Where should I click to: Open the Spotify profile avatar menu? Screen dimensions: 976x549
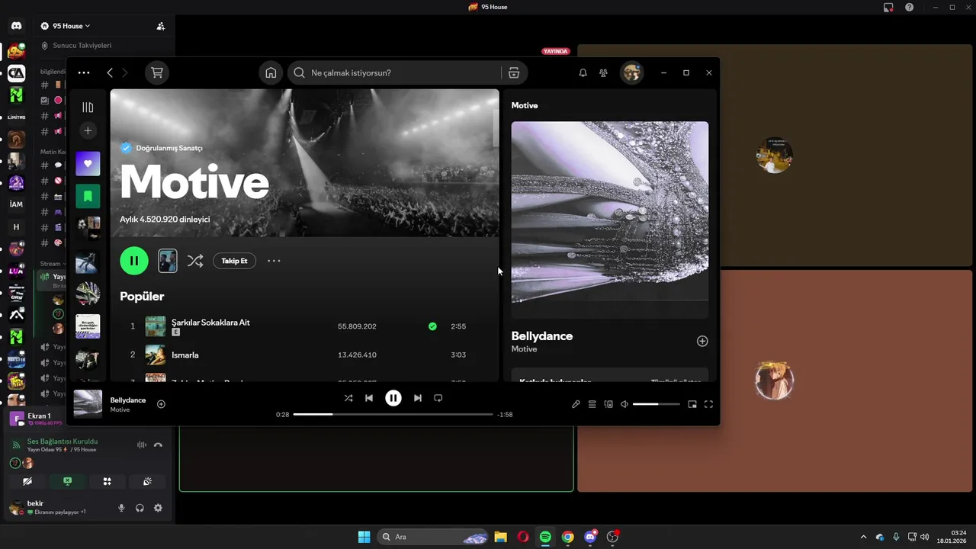click(631, 72)
